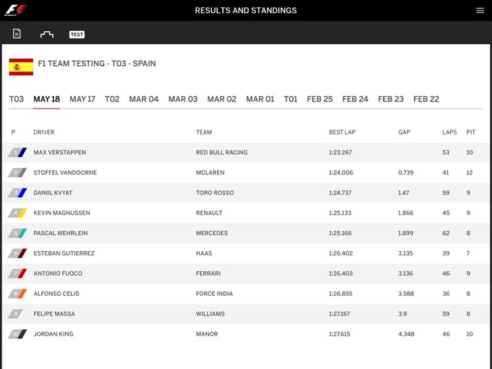This screenshot has height=369, width=492.
Task: Select driver Esteban Gutierrez
Action: click(x=64, y=253)
